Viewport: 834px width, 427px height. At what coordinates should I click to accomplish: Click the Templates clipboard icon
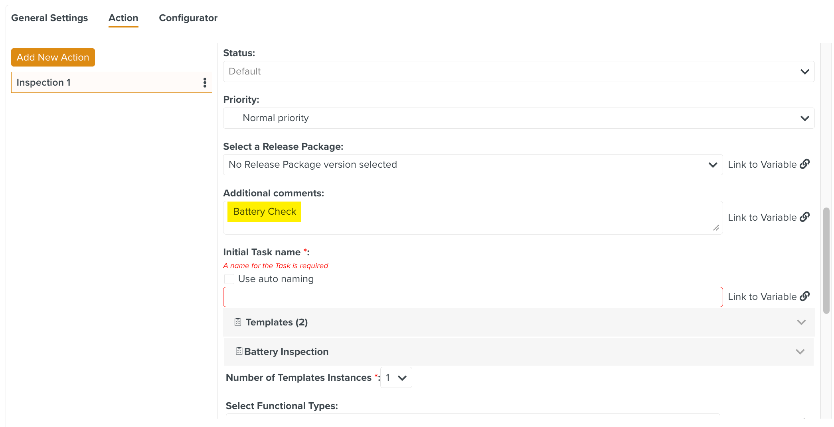[x=238, y=322]
